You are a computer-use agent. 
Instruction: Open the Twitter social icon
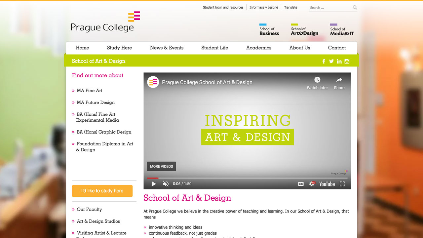pos(331,61)
